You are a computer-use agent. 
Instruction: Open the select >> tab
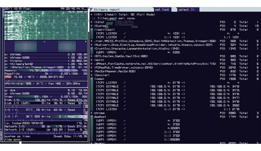click(186, 10)
